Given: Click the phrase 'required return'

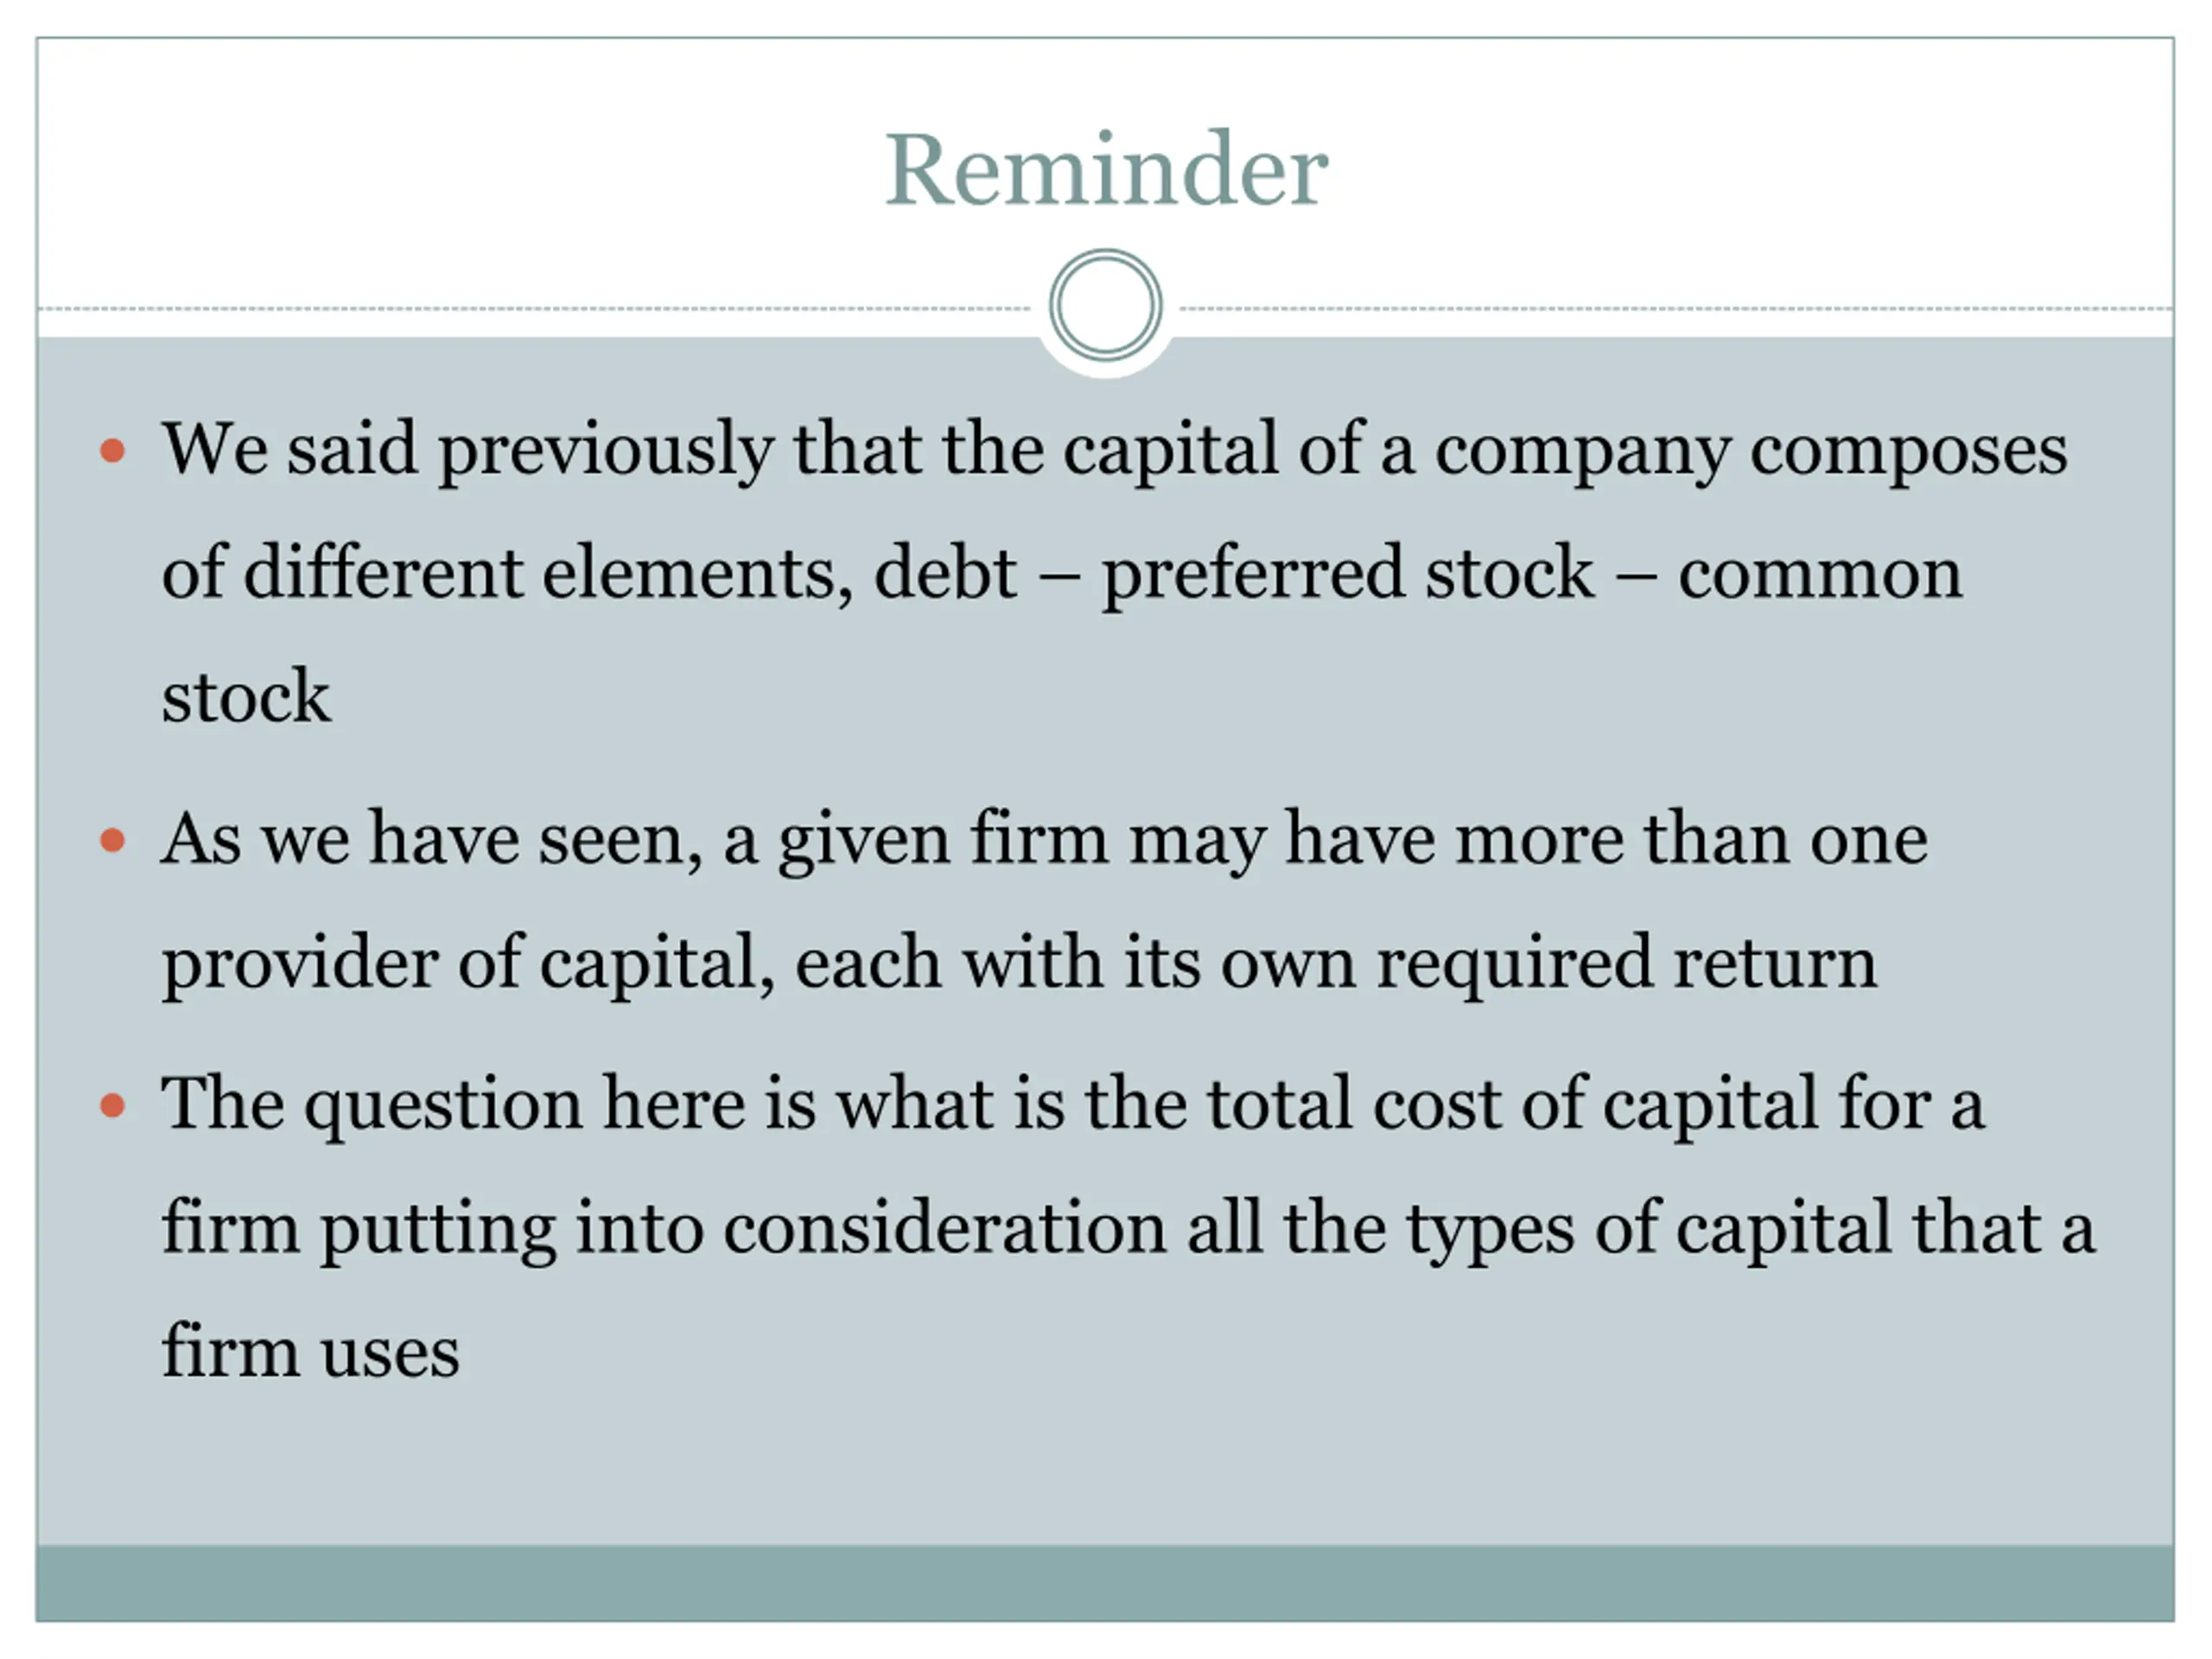Looking at the screenshot, I should (x=1626, y=964).
